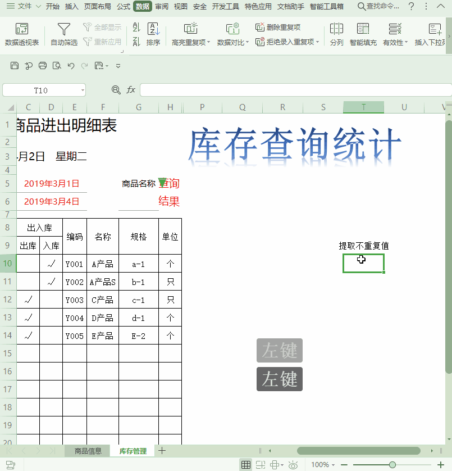Toggle Eye Protection mode icon
This screenshot has width=452, height=471.
pyautogui.click(x=293, y=465)
